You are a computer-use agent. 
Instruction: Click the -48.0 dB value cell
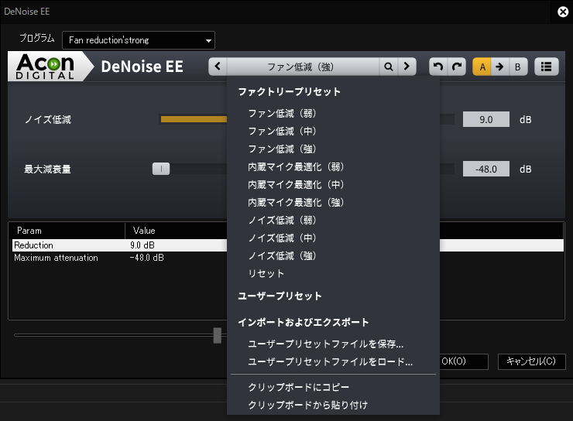(x=146, y=258)
